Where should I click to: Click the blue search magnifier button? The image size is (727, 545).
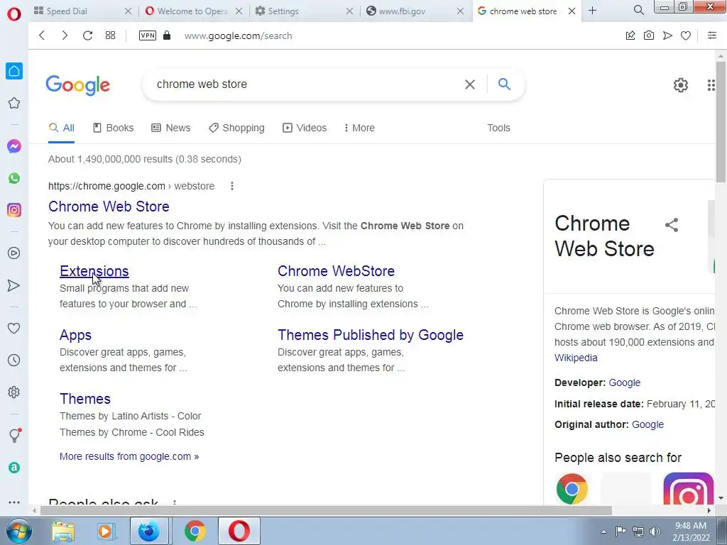point(505,84)
